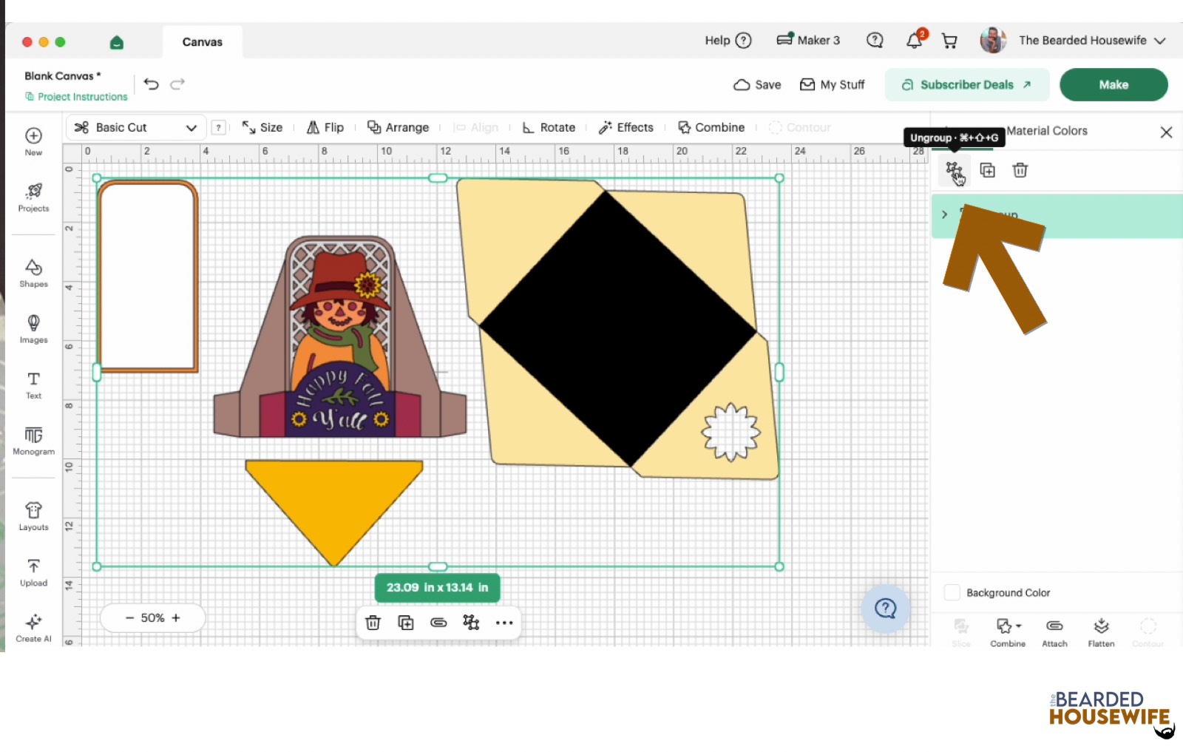
Task: Zoom in the canvas with plus
Action: pos(176,618)
